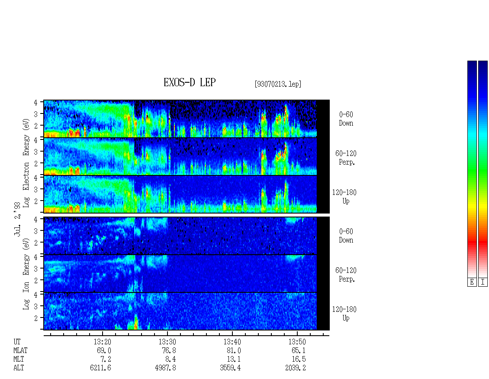Click the Log Ion Energy (eV) axis label
Screen dimensions: 489x379
(x=26, y=274)
